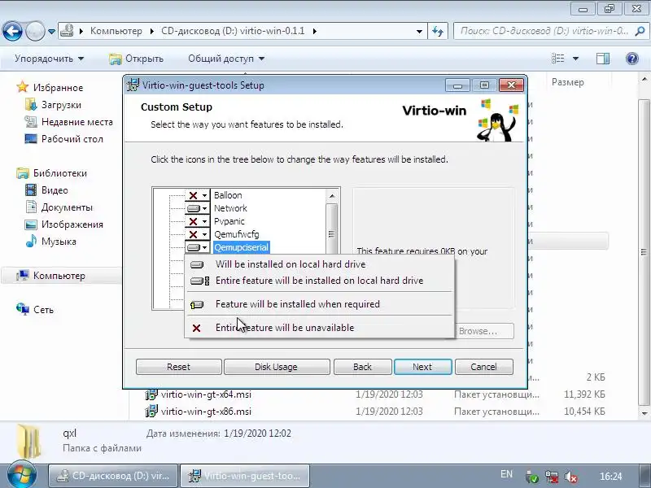Open Видео library in sidebar
This screenshot has width=651, height=488.
46,190
